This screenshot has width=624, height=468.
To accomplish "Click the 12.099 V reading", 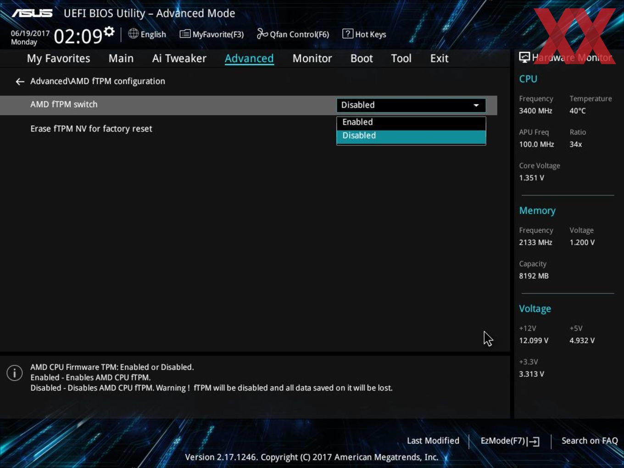I will click(534, 341).
